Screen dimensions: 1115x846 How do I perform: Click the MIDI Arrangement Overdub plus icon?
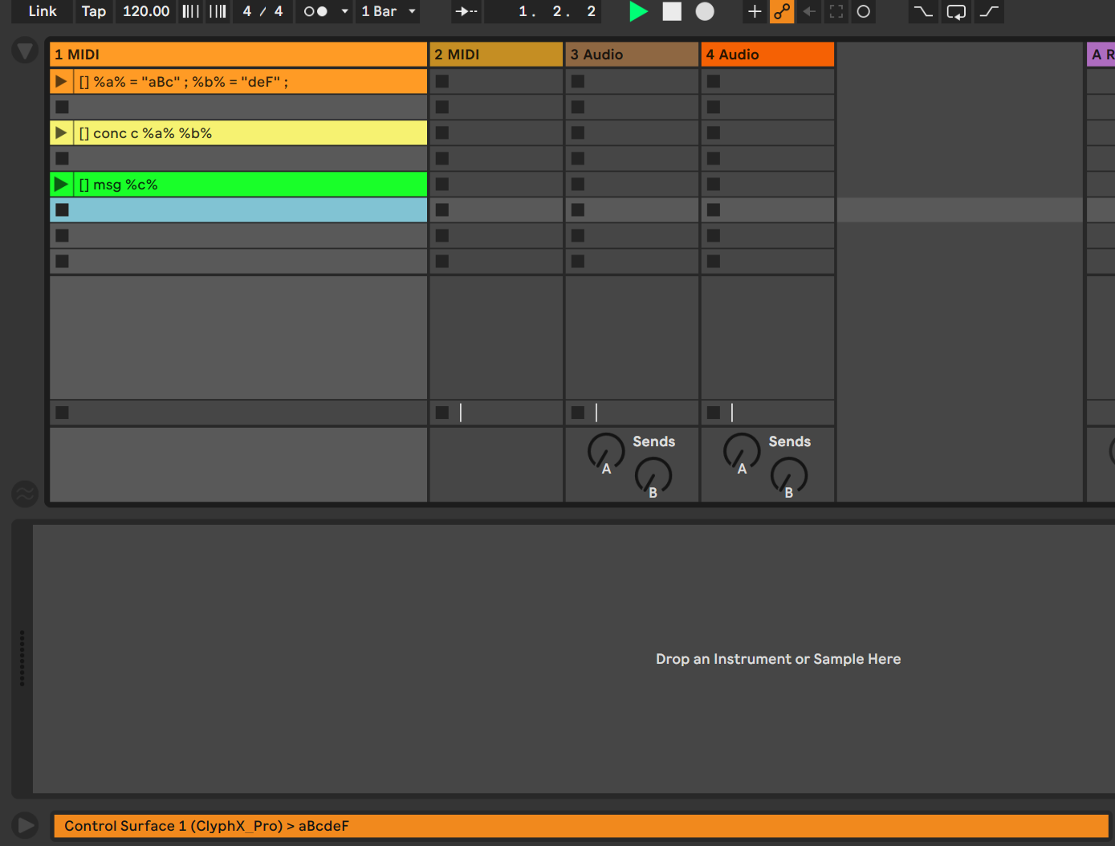pos(755,11)
